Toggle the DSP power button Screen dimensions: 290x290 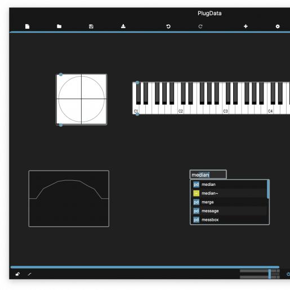pyautogui.click(x=288, y=274)
